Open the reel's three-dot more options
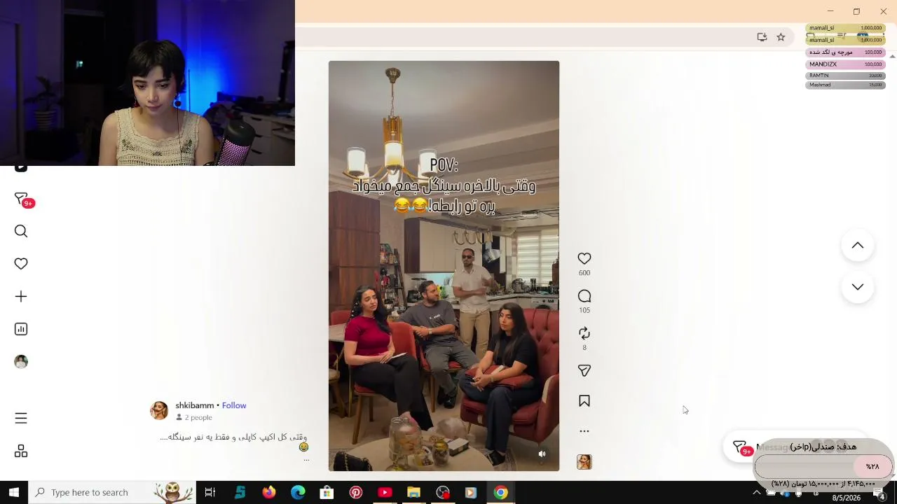 (x=584, y=431)
